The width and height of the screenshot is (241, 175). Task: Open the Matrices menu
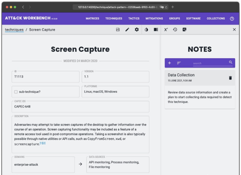[x=93, y=18]
